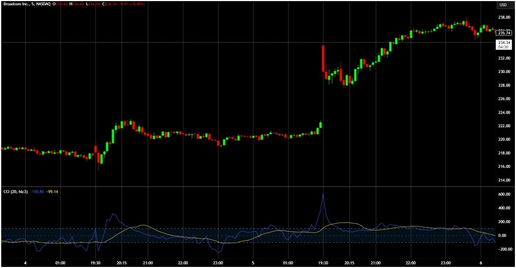
Task: Click the 214.00 price scale label
Action: [503, 180]
